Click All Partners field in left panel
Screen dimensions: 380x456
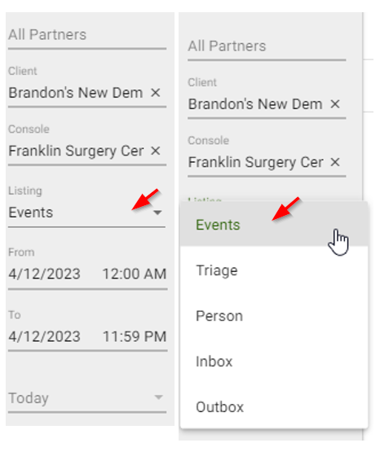coord(87,35)
